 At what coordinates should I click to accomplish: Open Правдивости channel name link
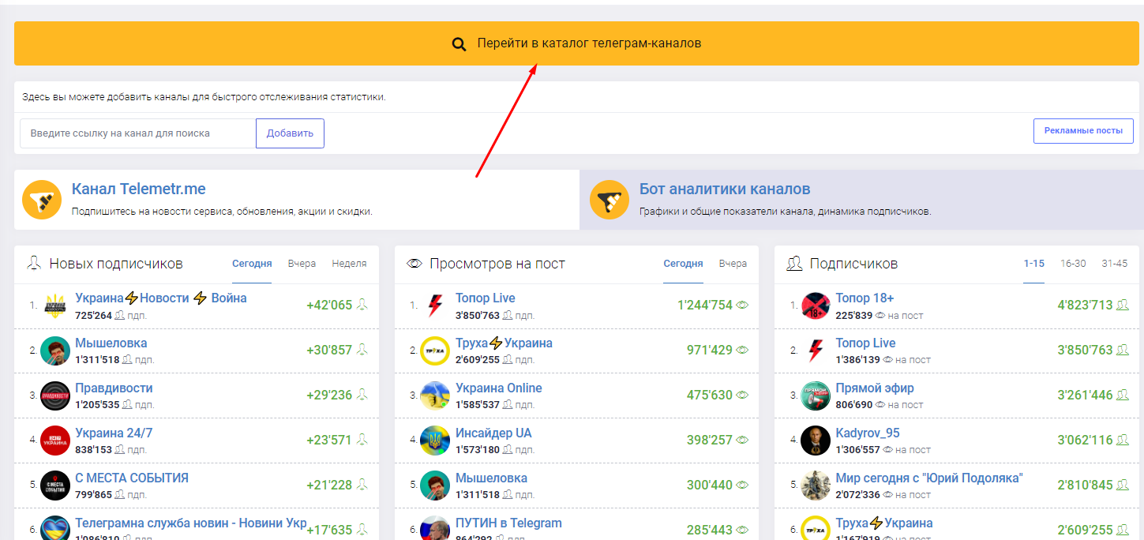(114, 388)
